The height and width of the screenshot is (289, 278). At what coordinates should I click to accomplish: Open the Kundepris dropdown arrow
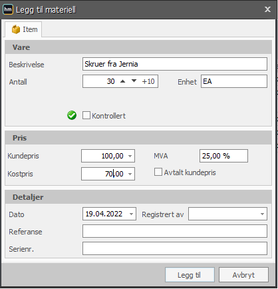130,156
